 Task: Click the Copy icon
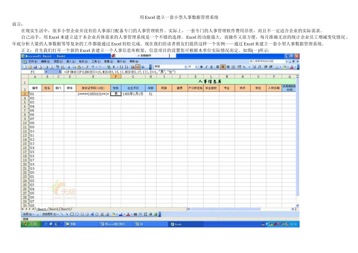point(74,67)
